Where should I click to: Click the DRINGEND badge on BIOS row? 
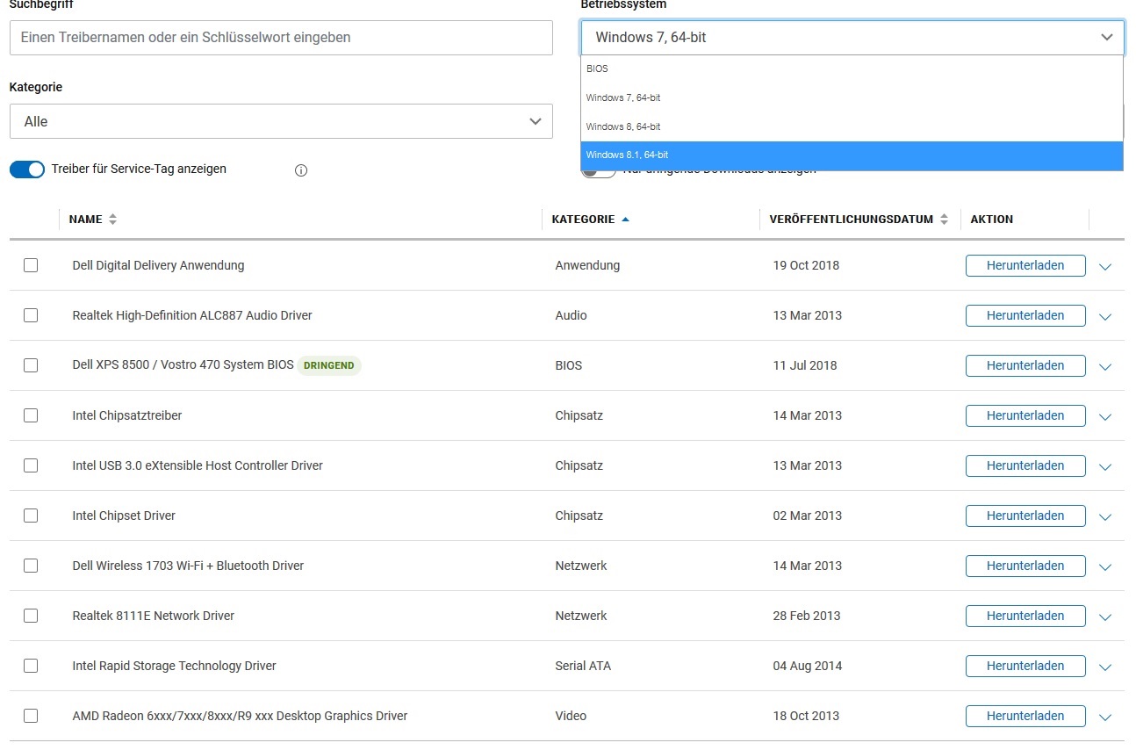pyautogui.click(x=329, y=365)
